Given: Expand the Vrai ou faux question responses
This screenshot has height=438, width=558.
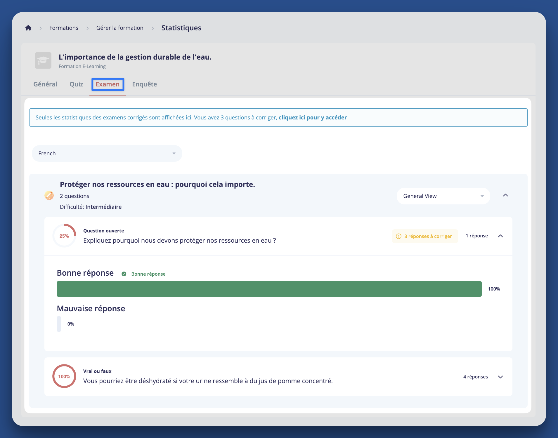Looking at the screenshot, I should [500, 377].
